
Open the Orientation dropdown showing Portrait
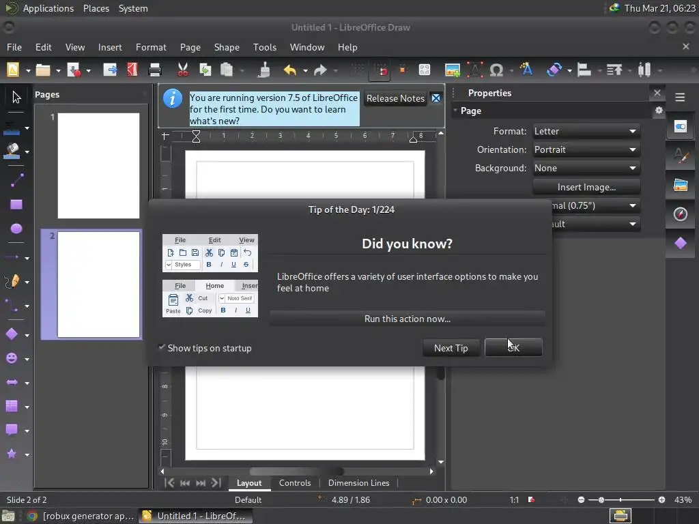(586, 149)
